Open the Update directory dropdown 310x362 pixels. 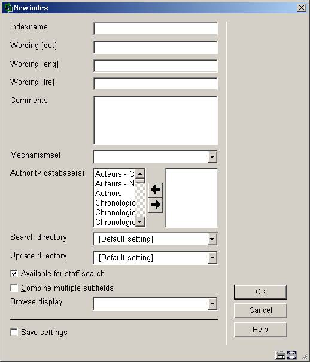(212, 258)
